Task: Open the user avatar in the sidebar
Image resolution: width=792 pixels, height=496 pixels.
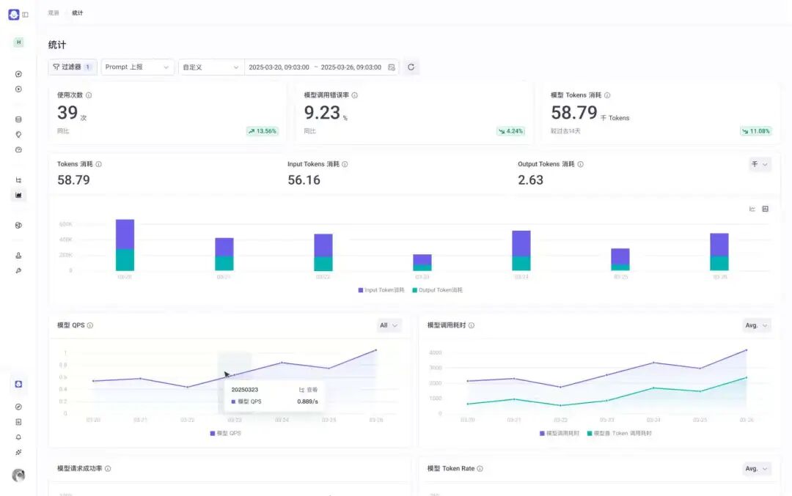Action: pos(18,475)
